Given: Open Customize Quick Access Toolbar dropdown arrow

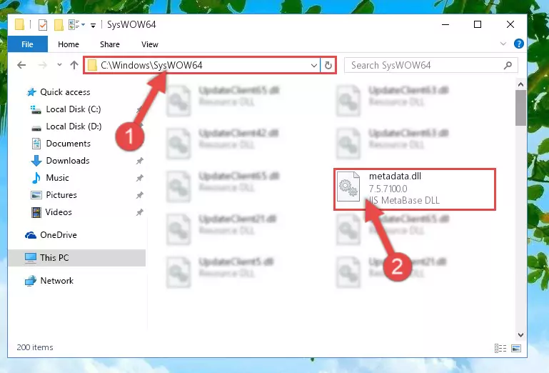Looking at the screenshot, I should pos(93,25).
